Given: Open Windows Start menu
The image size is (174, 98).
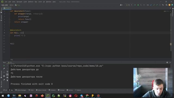Looking at the screenshot, I should pyautogui.click(x=3, y=96).
